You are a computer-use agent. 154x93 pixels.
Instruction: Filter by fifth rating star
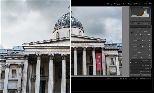tap(127, 78)
